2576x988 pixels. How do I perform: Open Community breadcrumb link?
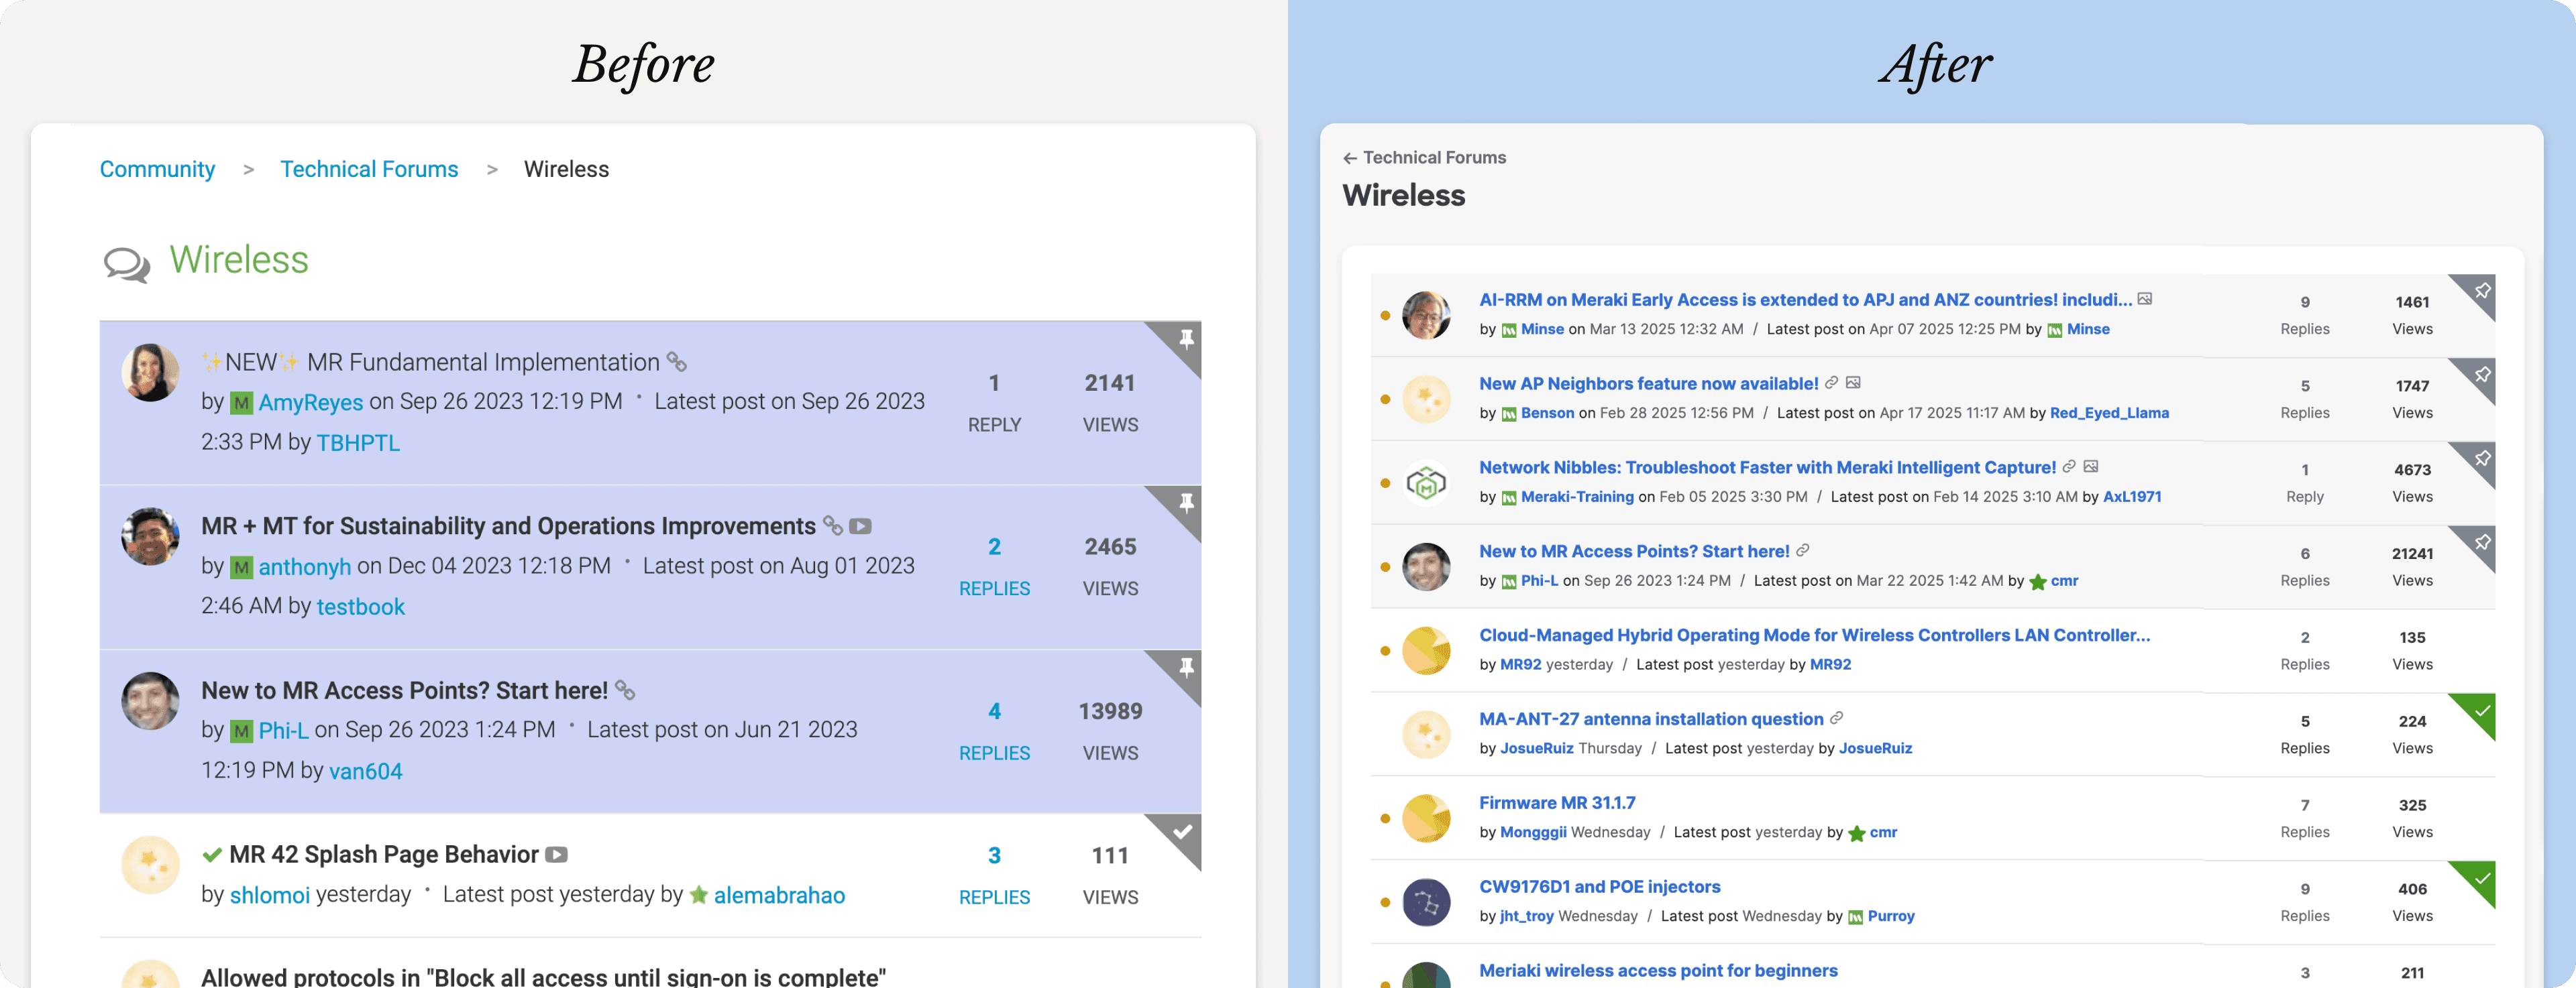tap(157, 169)
